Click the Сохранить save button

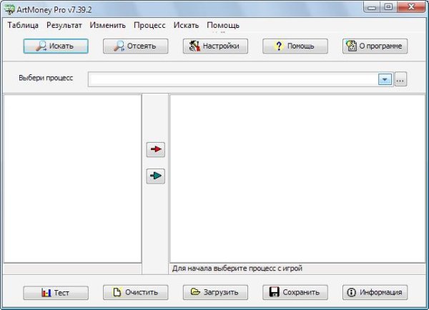(295, 292)
